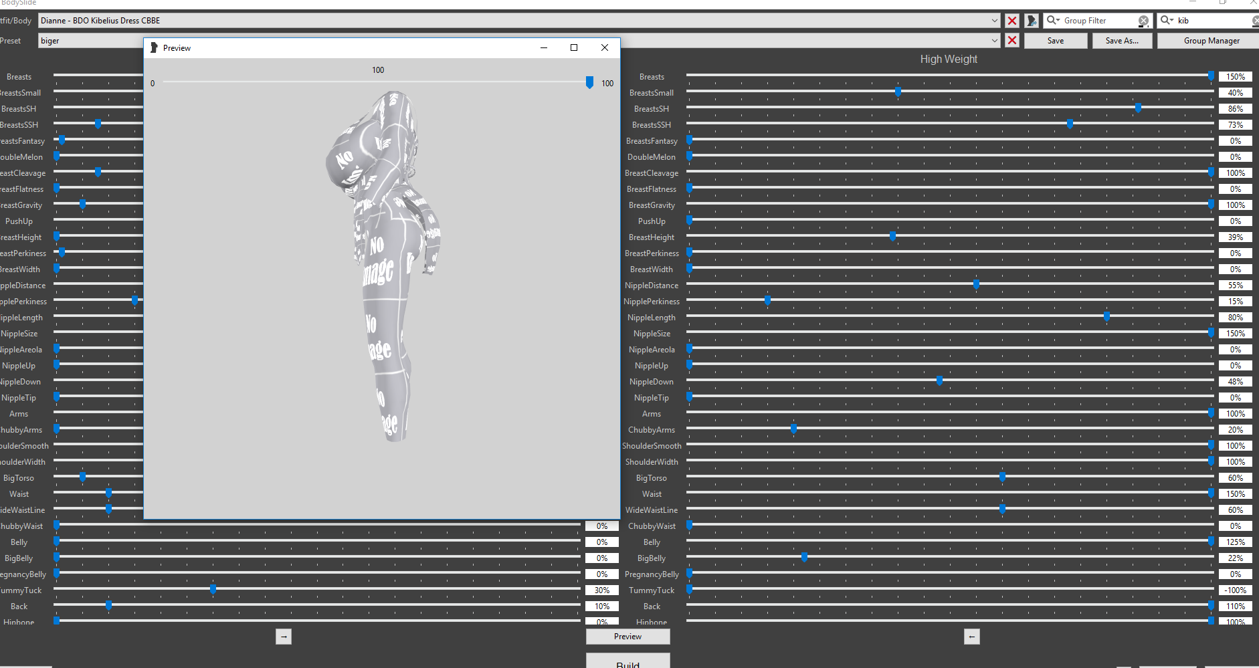1259x668 pixels.
Task: Click the High Weight ShoulderSmooth label
Action: [652, 446]
